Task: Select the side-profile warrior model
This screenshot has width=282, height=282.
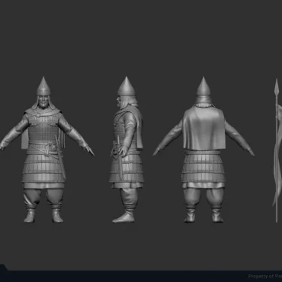Action: click(x=127, y=150)
